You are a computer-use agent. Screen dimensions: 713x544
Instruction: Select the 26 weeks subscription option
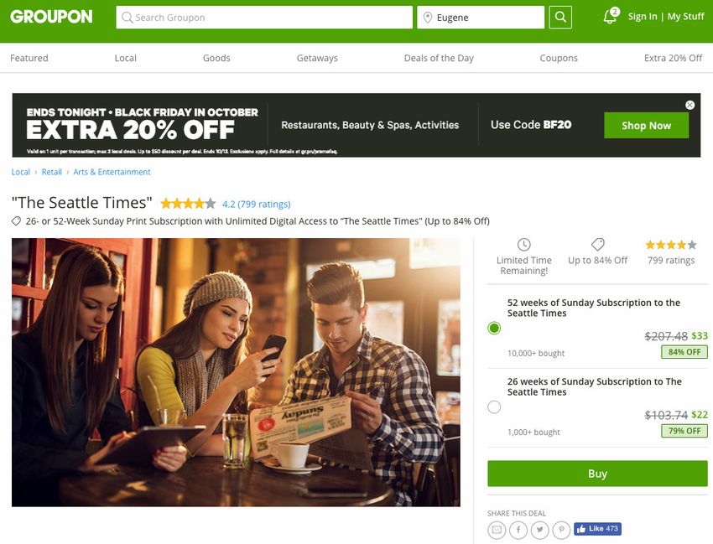pyautogui.click(x=494, y=407)
